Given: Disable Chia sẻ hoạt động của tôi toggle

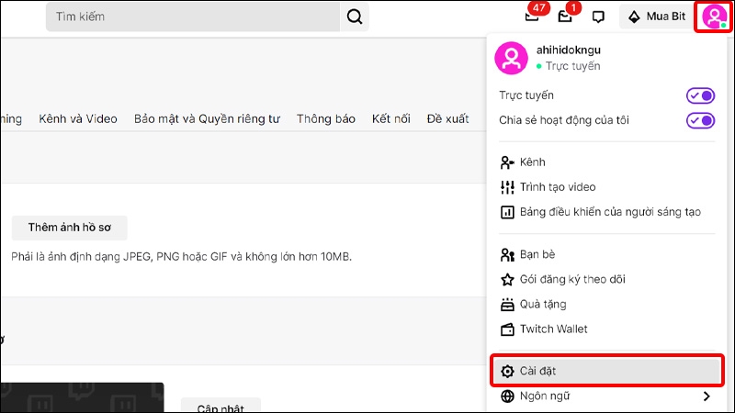Looking at the screenshot, I should 700,120.
